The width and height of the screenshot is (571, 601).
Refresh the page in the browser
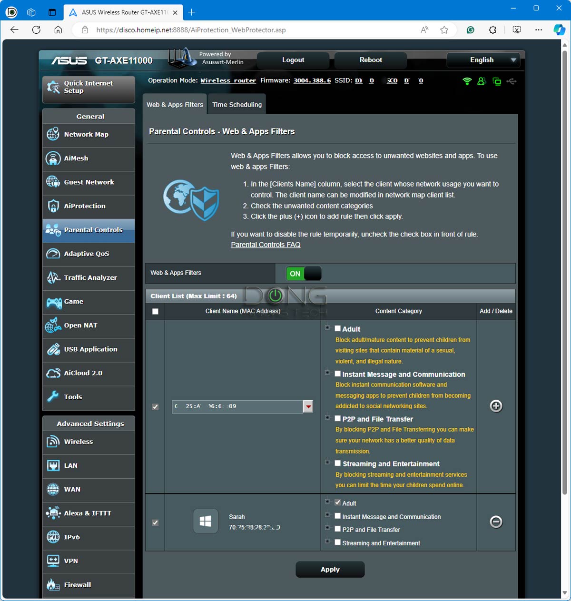pyautogui.click(x=36, y=30)
